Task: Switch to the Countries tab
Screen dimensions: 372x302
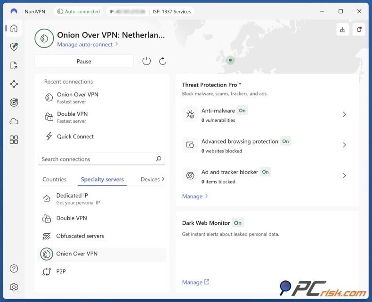Action: click(x=54, y=179)
